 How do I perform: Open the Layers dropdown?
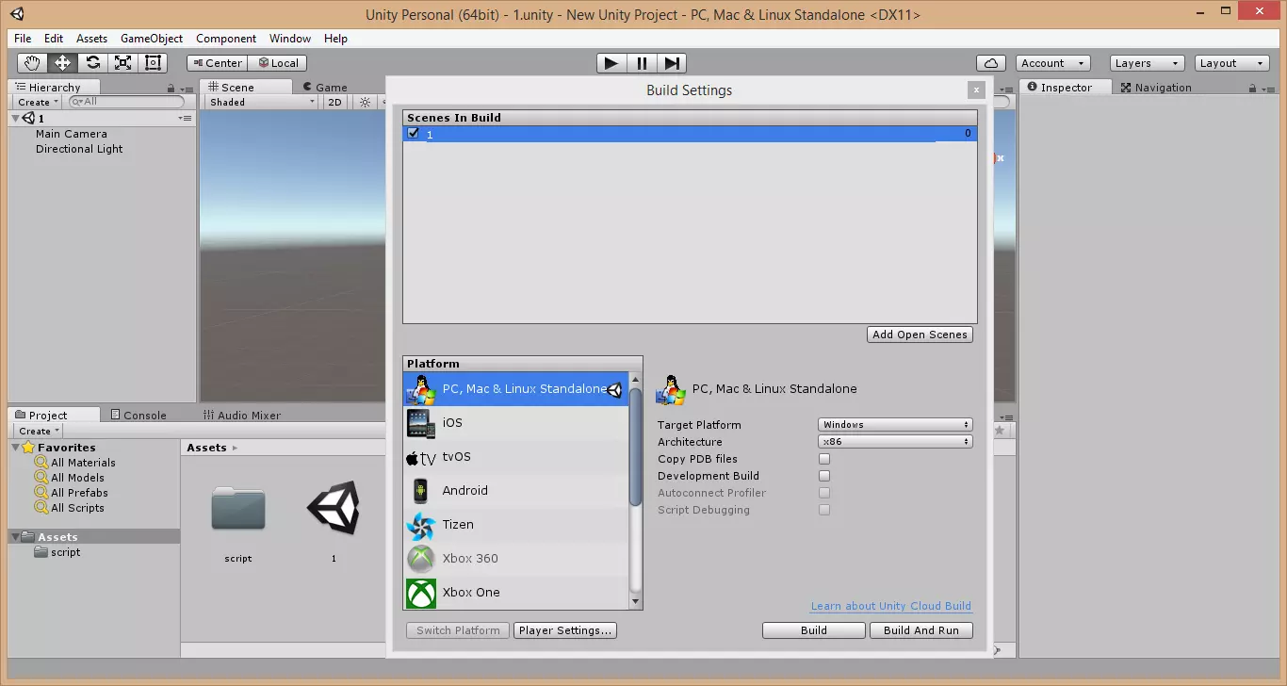tap(1146, 63)
